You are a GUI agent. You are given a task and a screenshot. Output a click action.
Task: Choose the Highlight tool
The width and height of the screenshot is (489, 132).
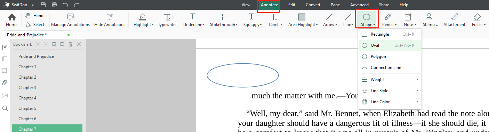[x=143, y=20]
